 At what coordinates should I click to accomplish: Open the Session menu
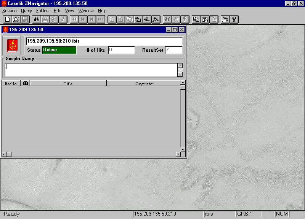[x=9, y=11]
